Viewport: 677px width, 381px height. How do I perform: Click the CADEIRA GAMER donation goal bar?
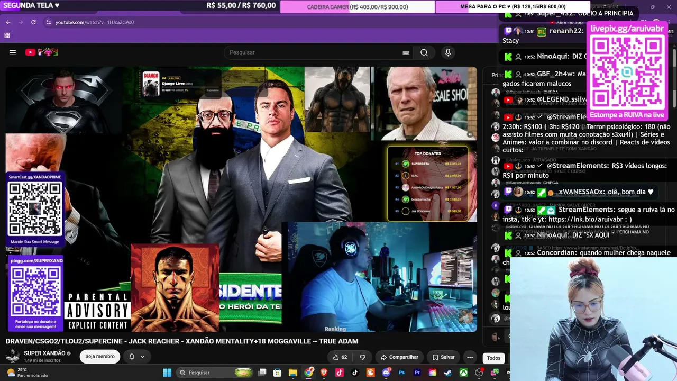coord(358,7)
